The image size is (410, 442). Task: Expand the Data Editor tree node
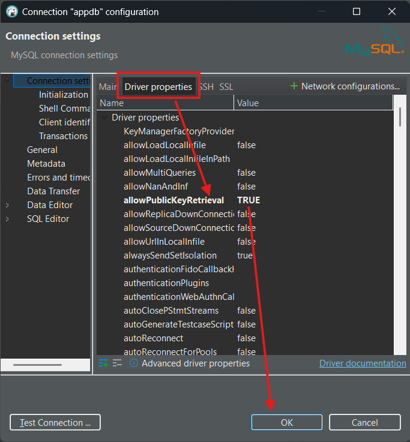click(x=7, y=205)
